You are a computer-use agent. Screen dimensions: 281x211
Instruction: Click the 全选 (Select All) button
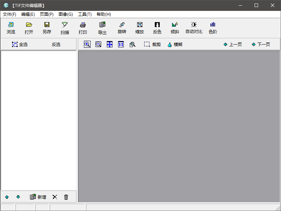20,44
